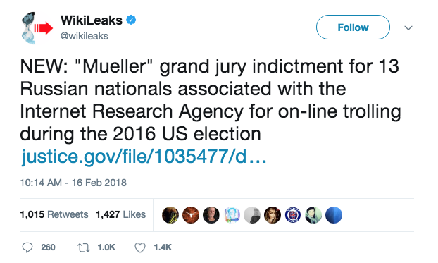This screenshot has height=263, width=438.
Task: Click the first liker avatar with yellow ribbon
Action: 170,215
